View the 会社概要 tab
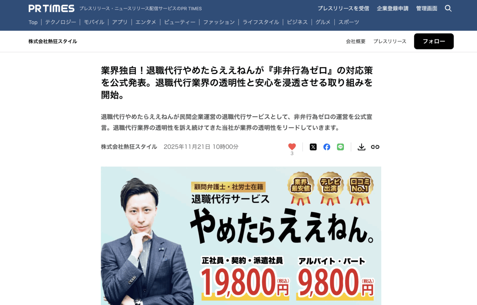This screenshot has width=477, height=305. pyautogui.click(x=356, y=41)
